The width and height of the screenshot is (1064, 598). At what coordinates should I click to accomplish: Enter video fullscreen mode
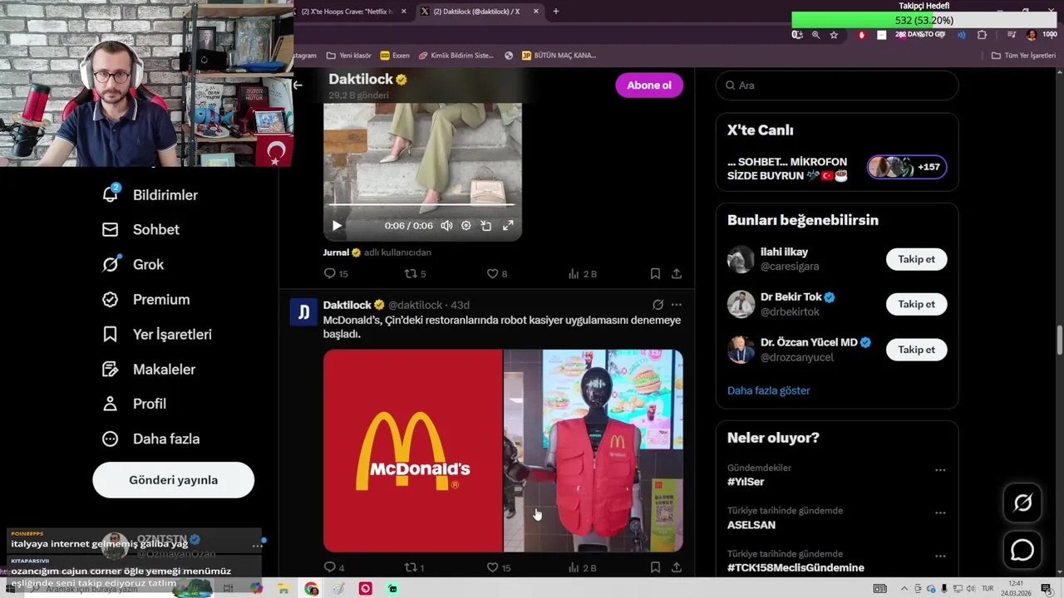coord(508,225)
